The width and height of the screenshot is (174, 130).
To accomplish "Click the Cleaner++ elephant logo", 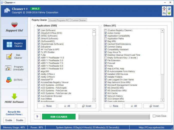I will (7, 11).
